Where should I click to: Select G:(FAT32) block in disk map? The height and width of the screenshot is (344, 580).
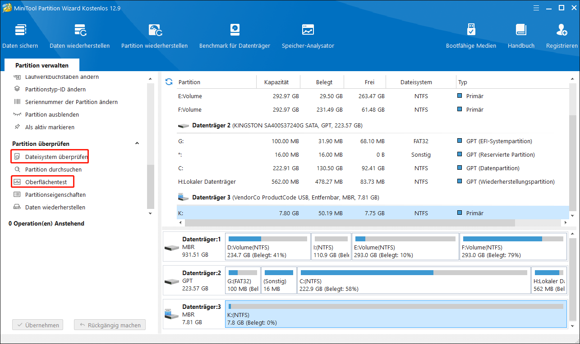(x=243, y=280)
